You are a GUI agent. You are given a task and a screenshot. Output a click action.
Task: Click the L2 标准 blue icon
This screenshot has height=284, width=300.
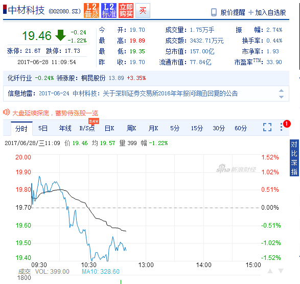(x=109, y=11)
